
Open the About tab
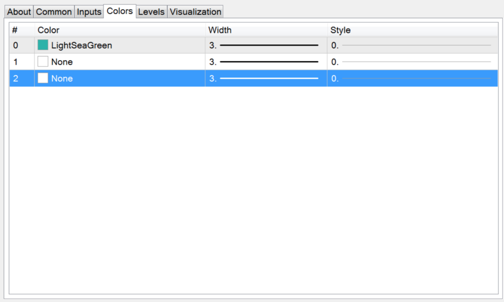[19, 12]
